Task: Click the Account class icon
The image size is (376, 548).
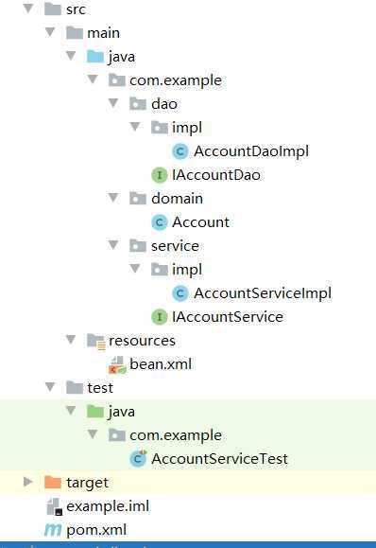Action: click(159, 222)
